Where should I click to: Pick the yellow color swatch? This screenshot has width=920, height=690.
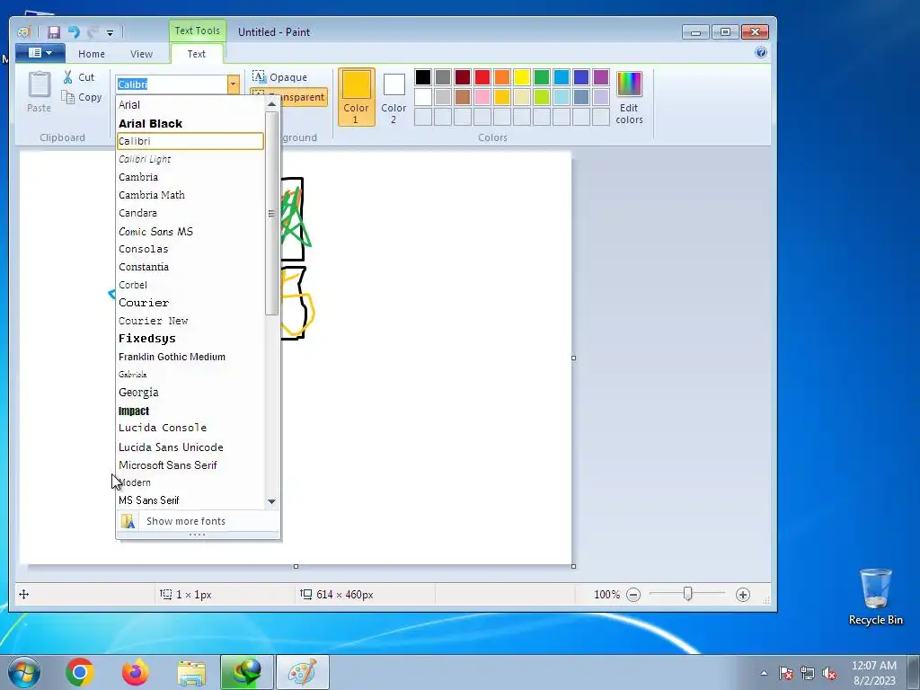(x=522, y=77)
